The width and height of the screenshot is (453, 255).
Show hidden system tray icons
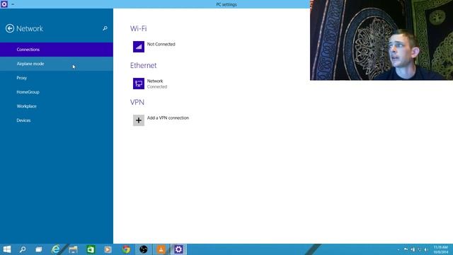[398, 249]
